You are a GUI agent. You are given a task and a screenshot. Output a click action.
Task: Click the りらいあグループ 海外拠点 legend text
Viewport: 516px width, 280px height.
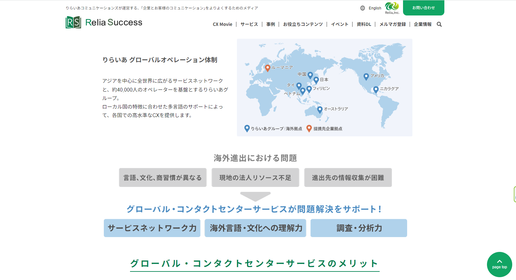coord(276,129)
